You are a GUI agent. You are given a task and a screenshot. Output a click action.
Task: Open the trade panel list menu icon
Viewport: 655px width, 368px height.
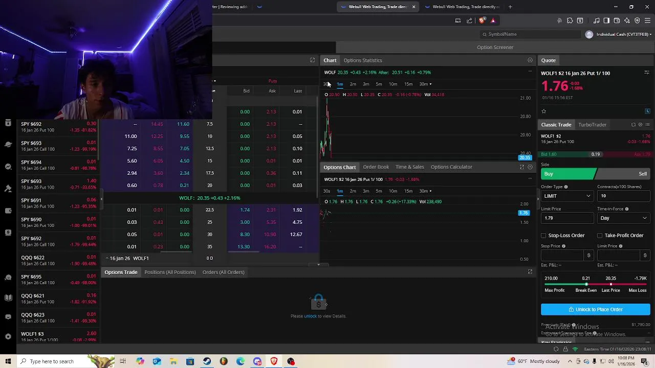tap(647, 124)
